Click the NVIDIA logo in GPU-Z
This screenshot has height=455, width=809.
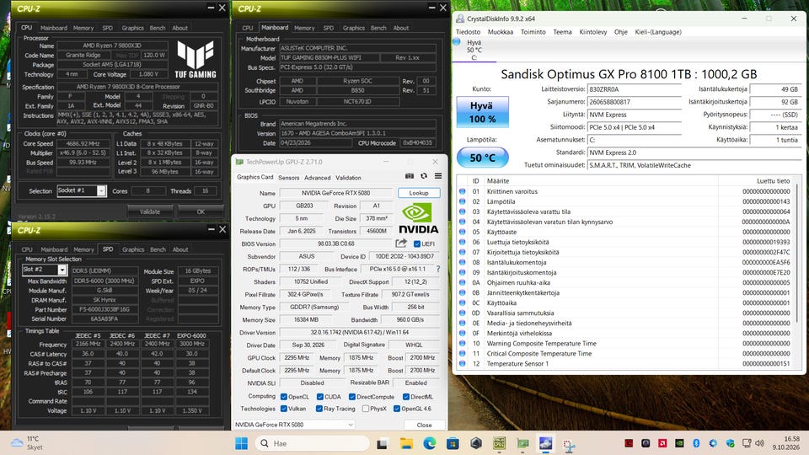coord(419,218)
